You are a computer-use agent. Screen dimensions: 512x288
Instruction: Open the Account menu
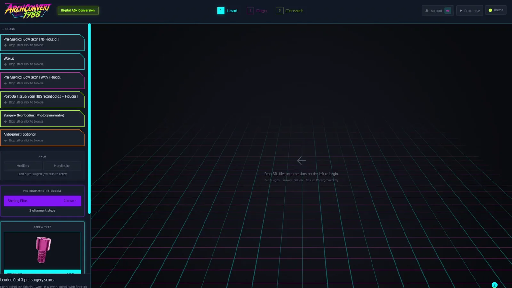(437, 11)
